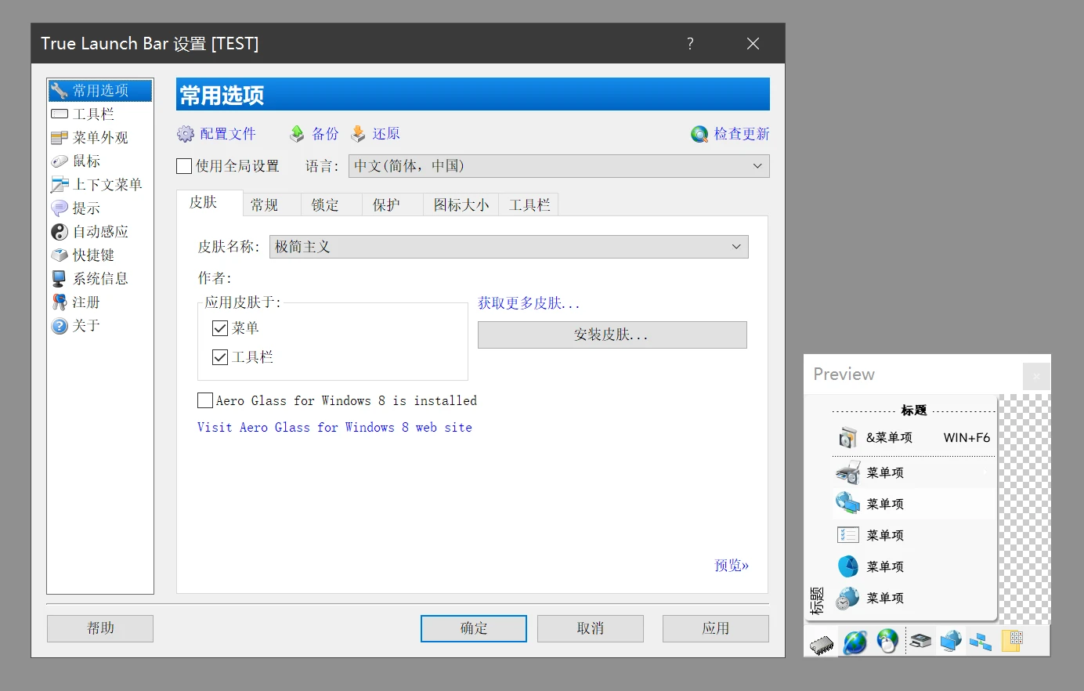
Task: Click the scanner device icon in Preview toolbar
Action: point(921,641)
